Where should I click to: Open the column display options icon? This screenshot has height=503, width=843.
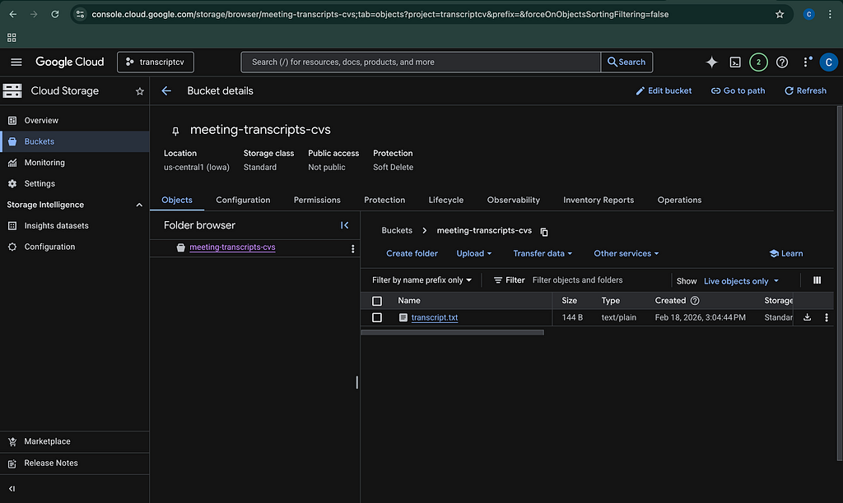[817, 280]
